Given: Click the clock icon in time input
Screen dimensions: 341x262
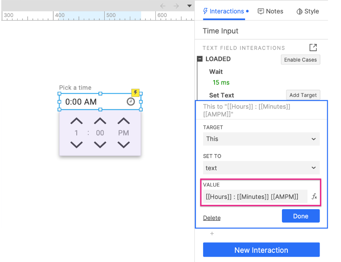Looking at the screenshot, I should [131, 102].
